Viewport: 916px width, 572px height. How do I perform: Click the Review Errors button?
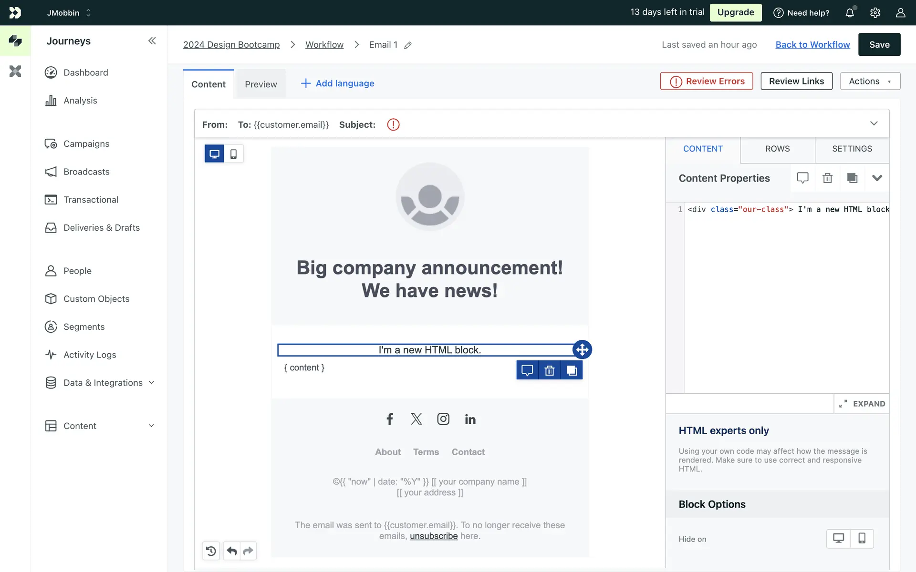[707, 82]
